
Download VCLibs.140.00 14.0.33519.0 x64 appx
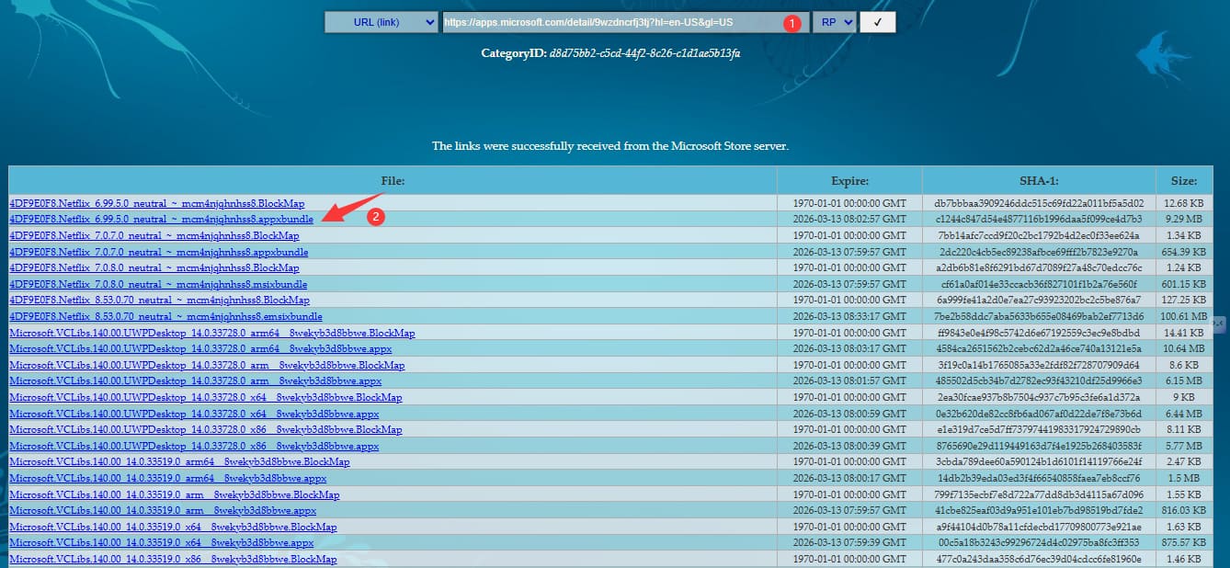click(161, 543)
